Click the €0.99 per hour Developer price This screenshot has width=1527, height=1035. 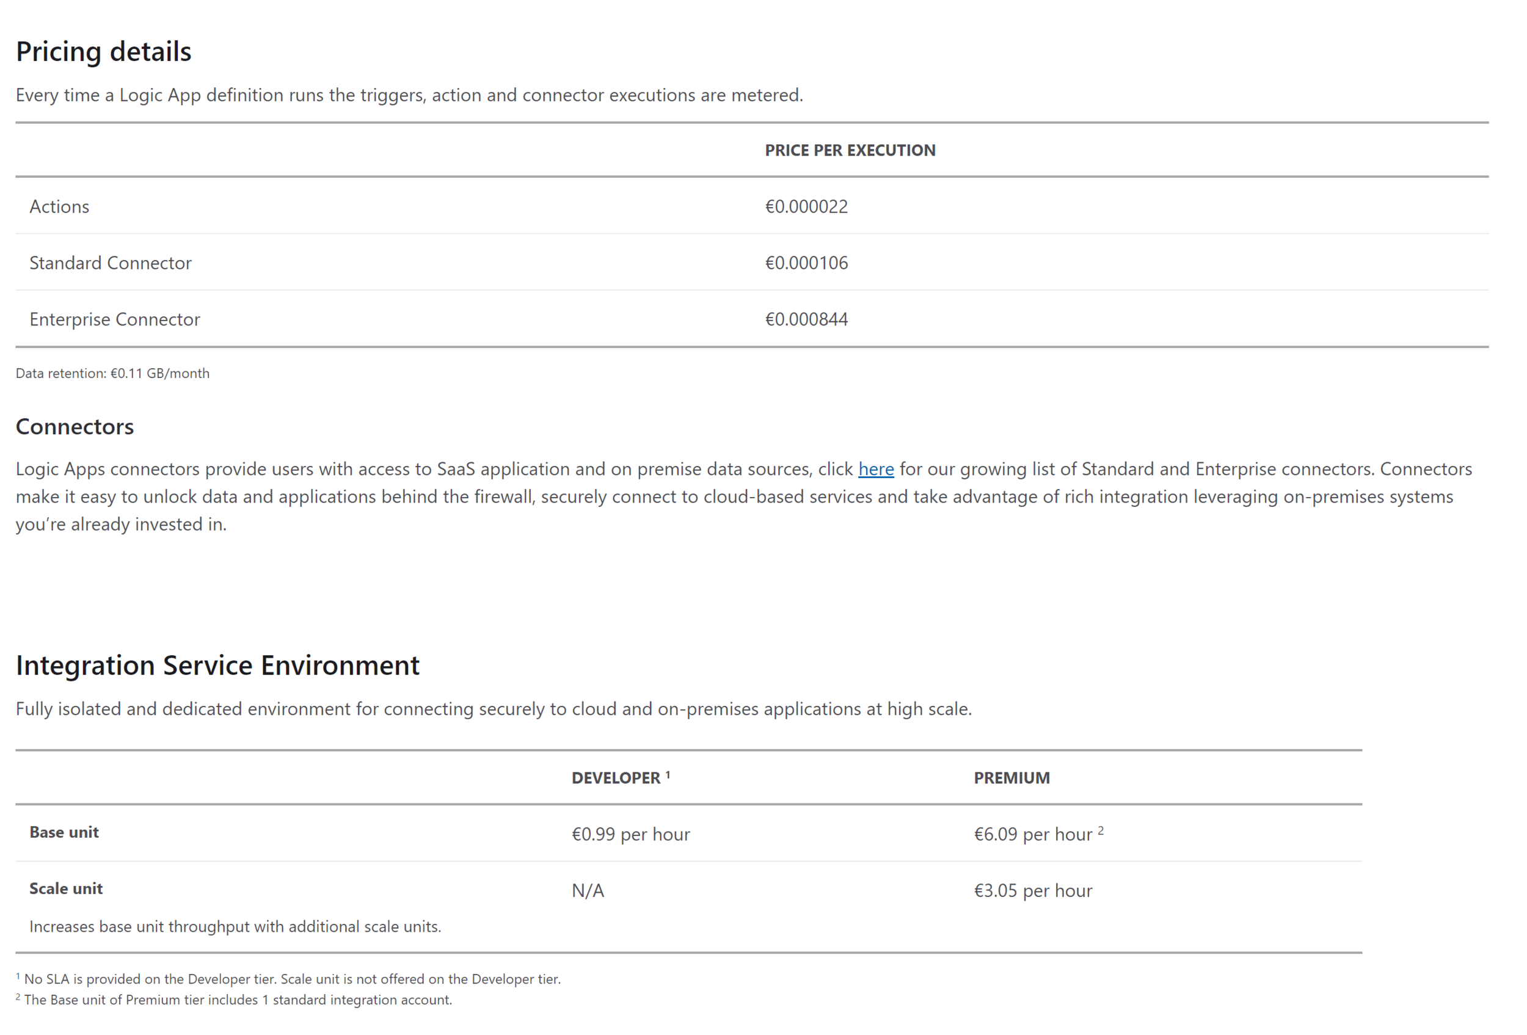[632, 834]
